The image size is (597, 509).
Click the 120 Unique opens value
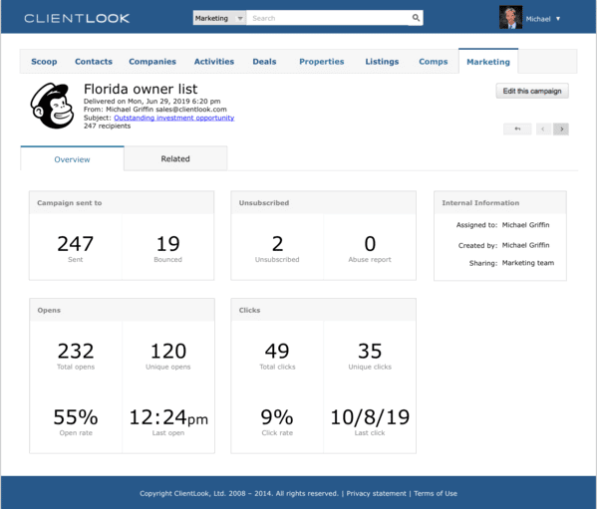coord(167,352)
